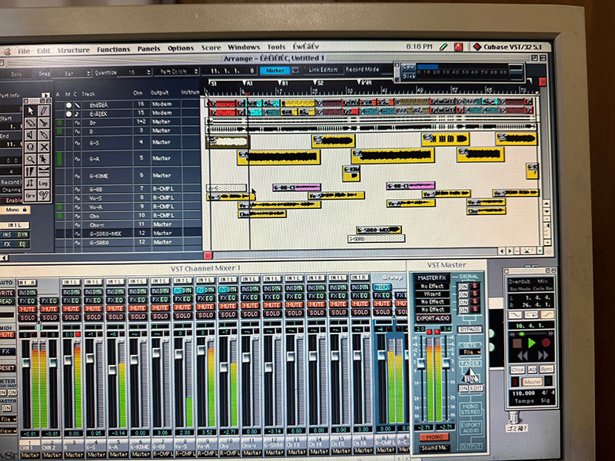Open the IN 1 L input selector in the inspector
The image size is (615, 461).
15,225
